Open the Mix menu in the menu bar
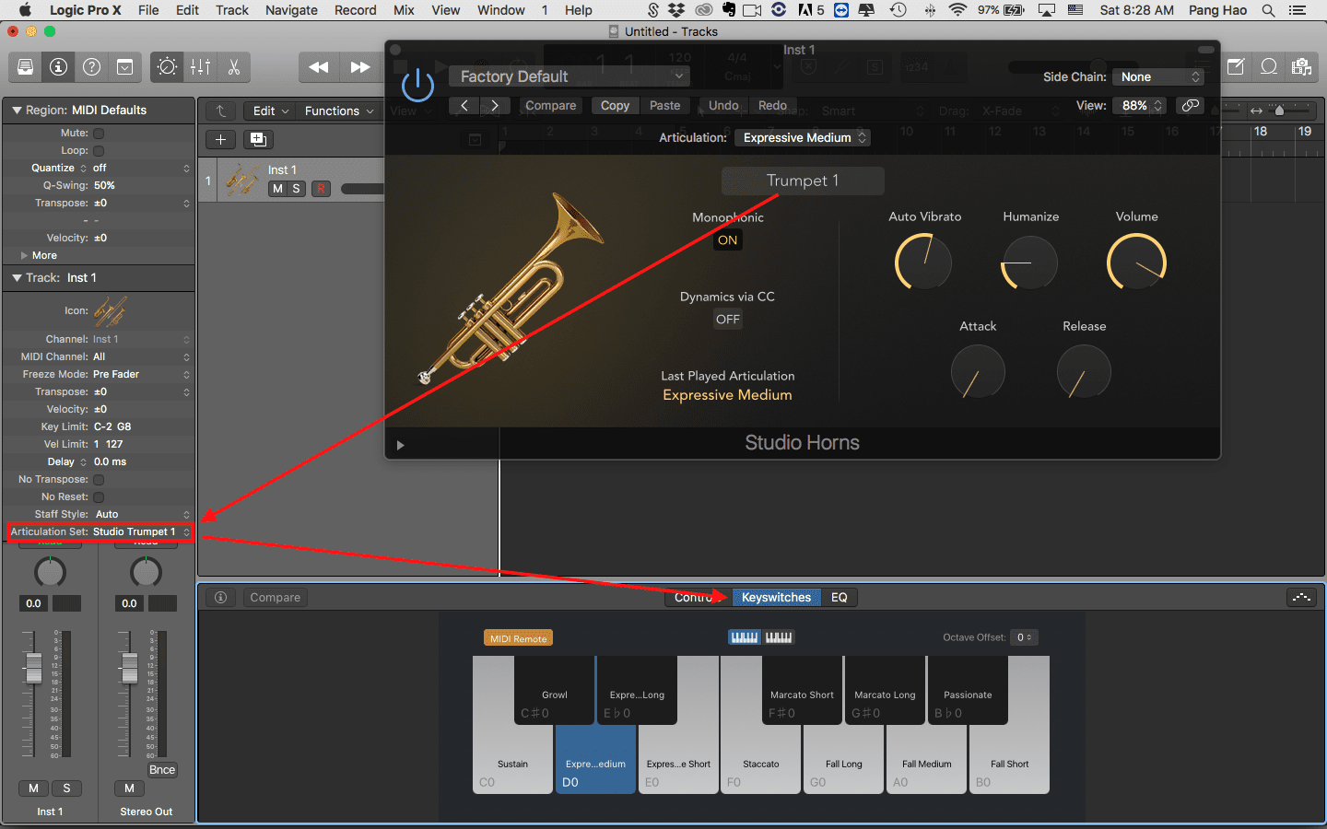The image size is (1327, 829). (404, 10)
